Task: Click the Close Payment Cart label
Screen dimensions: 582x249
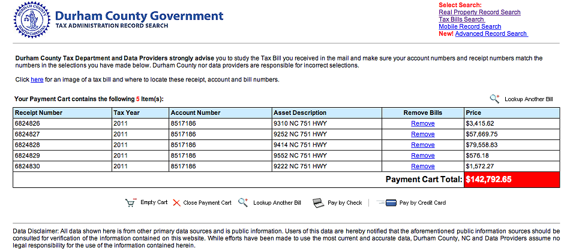Action: tap(207, 203)
